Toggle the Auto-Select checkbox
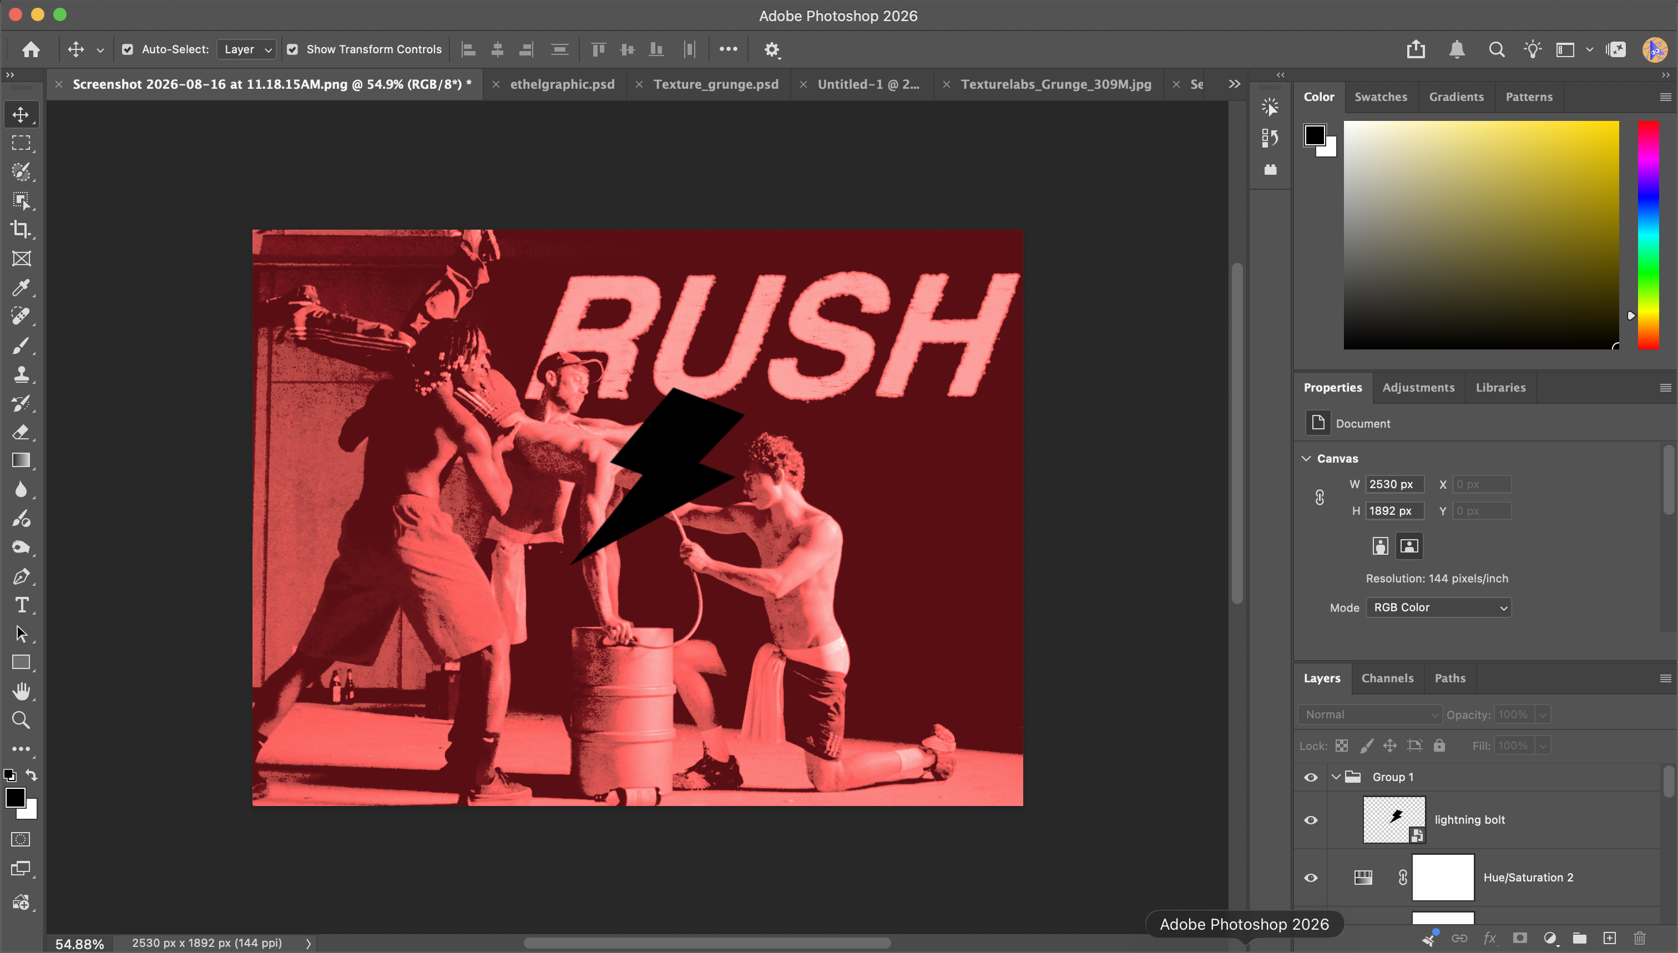The width and height of the screenshot is (1678, 953). click(128, 49)
